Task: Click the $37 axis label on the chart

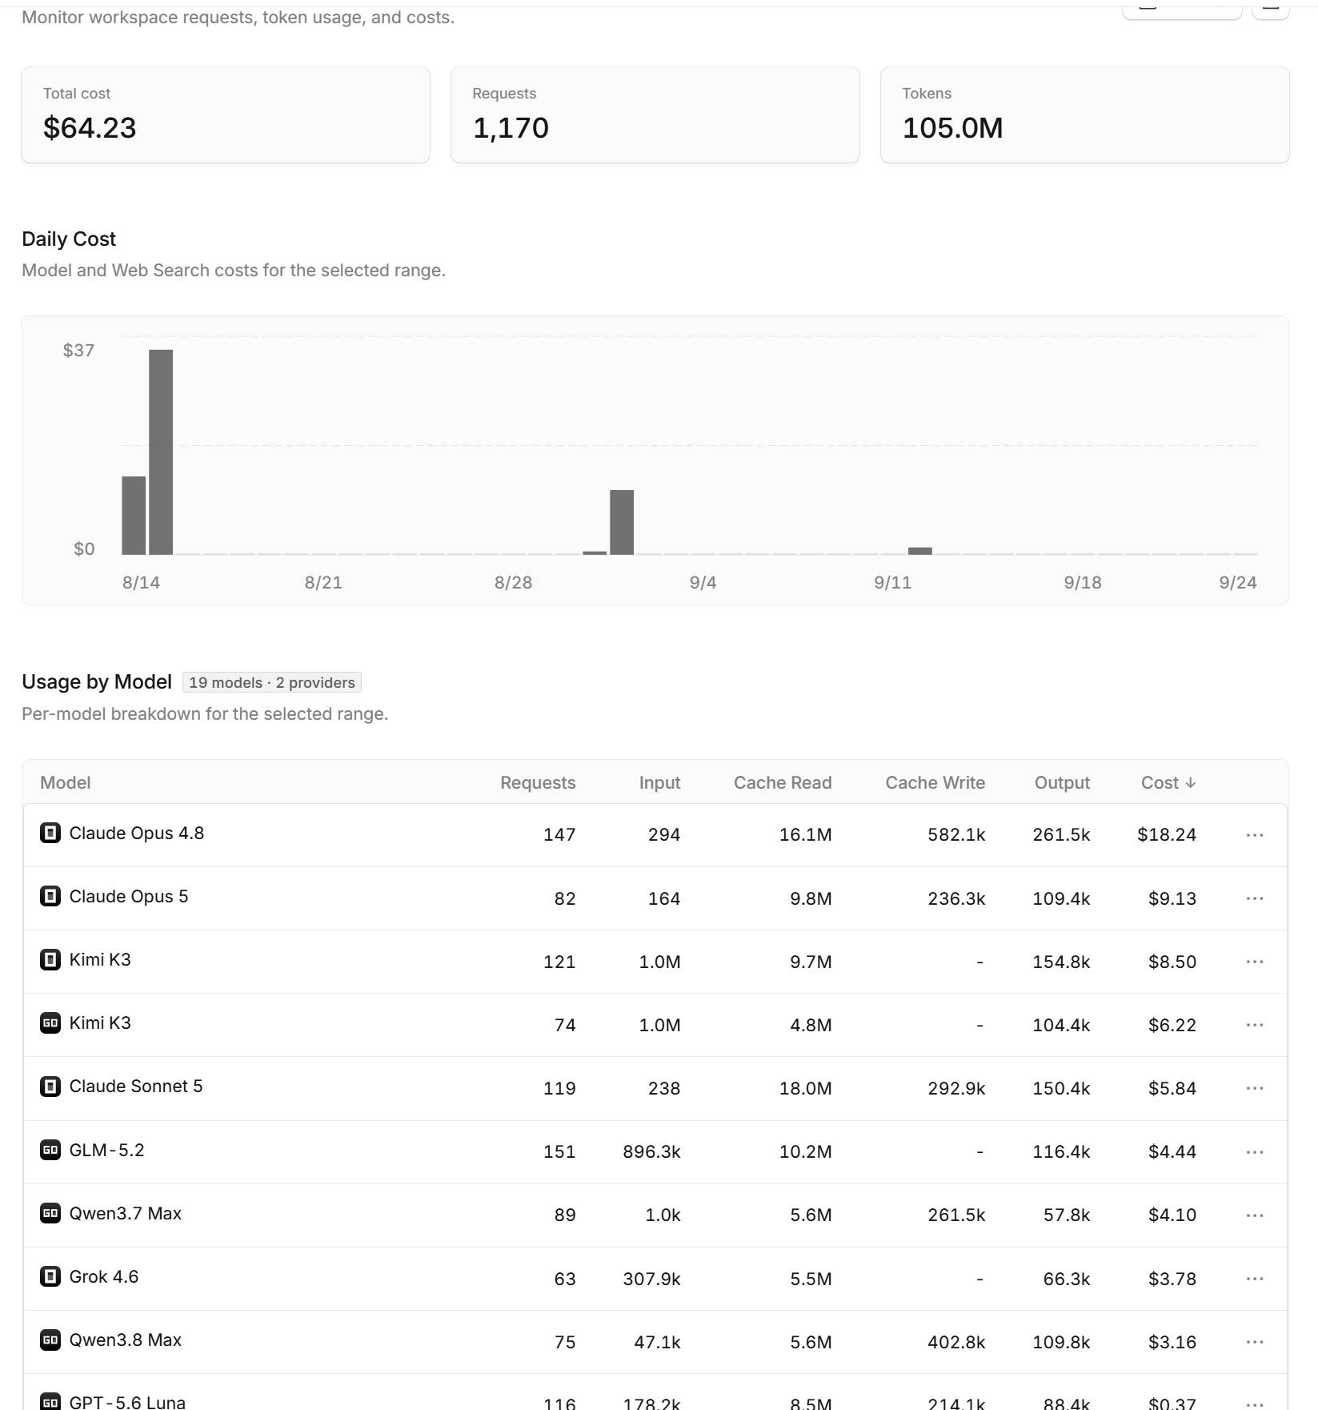Action: 78,350
